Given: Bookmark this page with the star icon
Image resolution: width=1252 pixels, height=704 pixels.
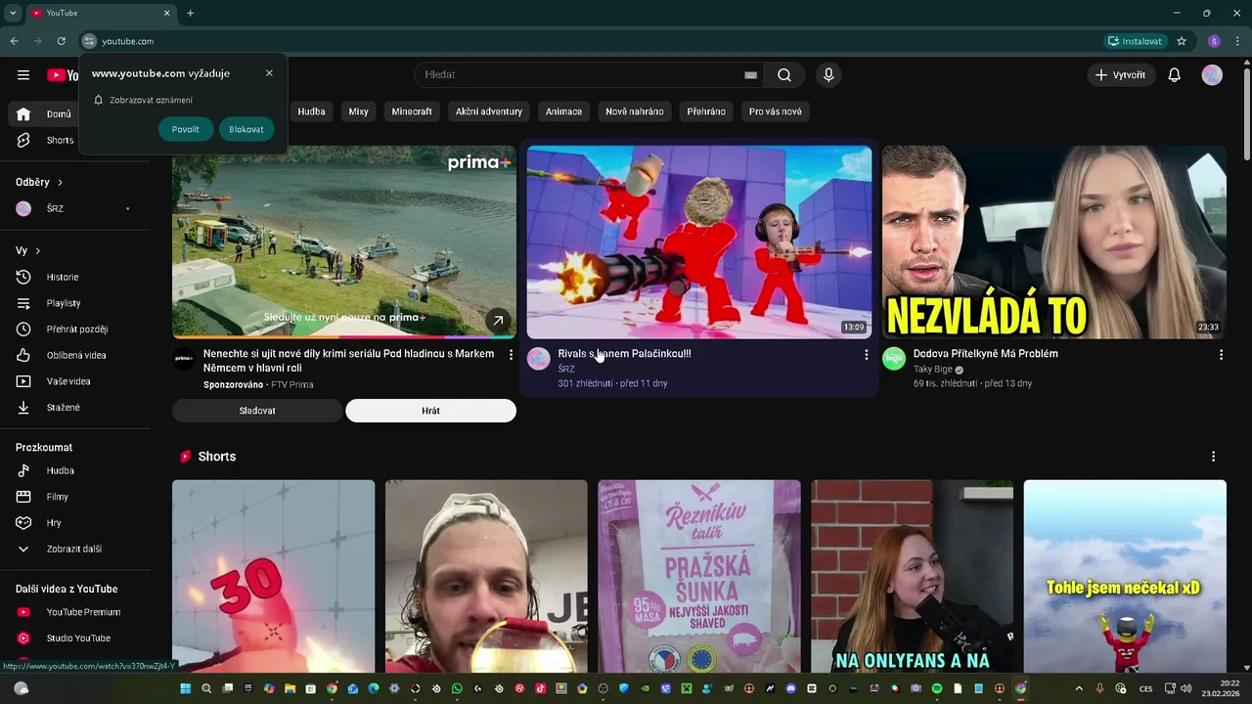Looking at the screenshot, I should pos(1182,41).
